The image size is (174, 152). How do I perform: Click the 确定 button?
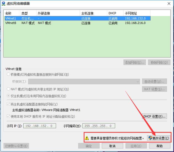[89, 146]
